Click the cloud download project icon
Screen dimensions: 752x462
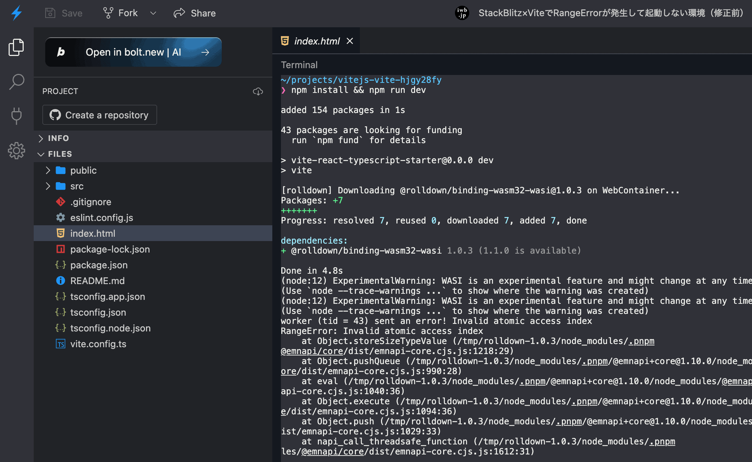click(258, 91)
